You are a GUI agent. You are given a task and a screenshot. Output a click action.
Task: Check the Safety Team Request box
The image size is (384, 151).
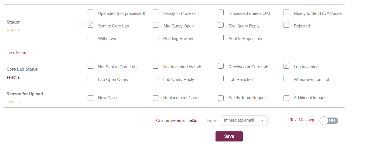pyautogui.click(x=221, y=98)
